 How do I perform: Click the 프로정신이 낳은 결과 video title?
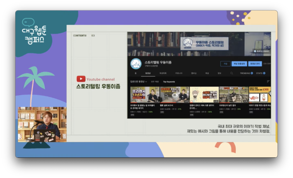pos(228,106)
